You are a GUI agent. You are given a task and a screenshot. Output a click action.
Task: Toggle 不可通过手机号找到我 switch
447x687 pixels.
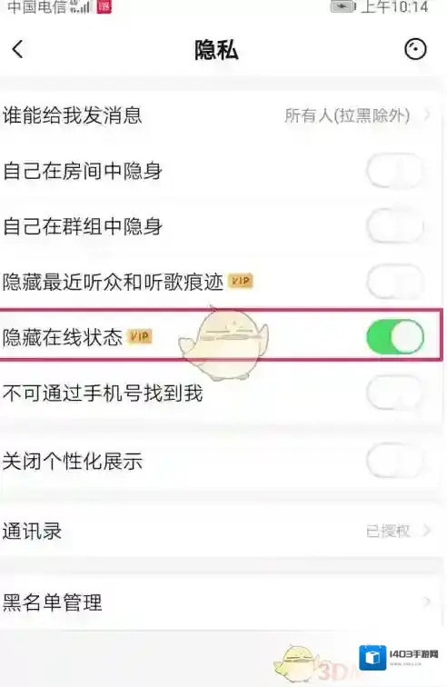pos(395,393)
